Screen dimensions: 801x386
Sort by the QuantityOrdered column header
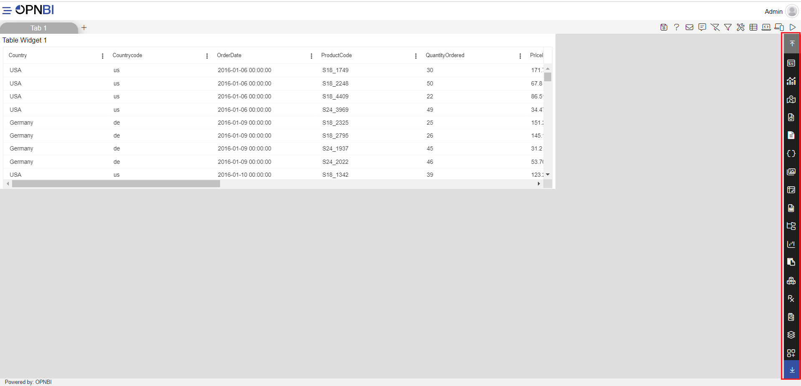point(445,55)
